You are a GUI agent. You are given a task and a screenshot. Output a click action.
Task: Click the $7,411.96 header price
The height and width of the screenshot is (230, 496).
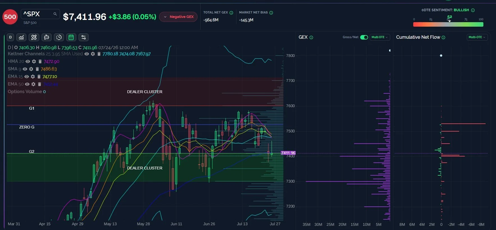coord(84,17)
